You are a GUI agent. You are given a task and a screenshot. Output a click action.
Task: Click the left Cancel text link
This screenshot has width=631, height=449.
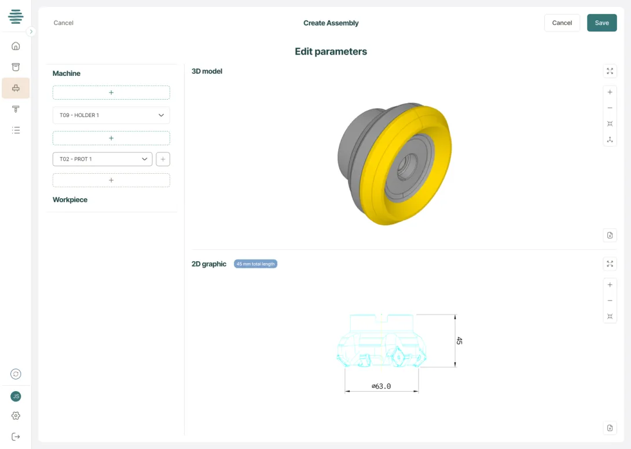(63, 23)
